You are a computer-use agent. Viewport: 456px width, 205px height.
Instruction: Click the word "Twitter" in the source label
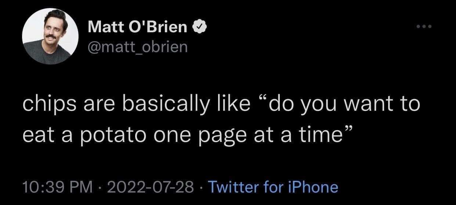[235, 187]
